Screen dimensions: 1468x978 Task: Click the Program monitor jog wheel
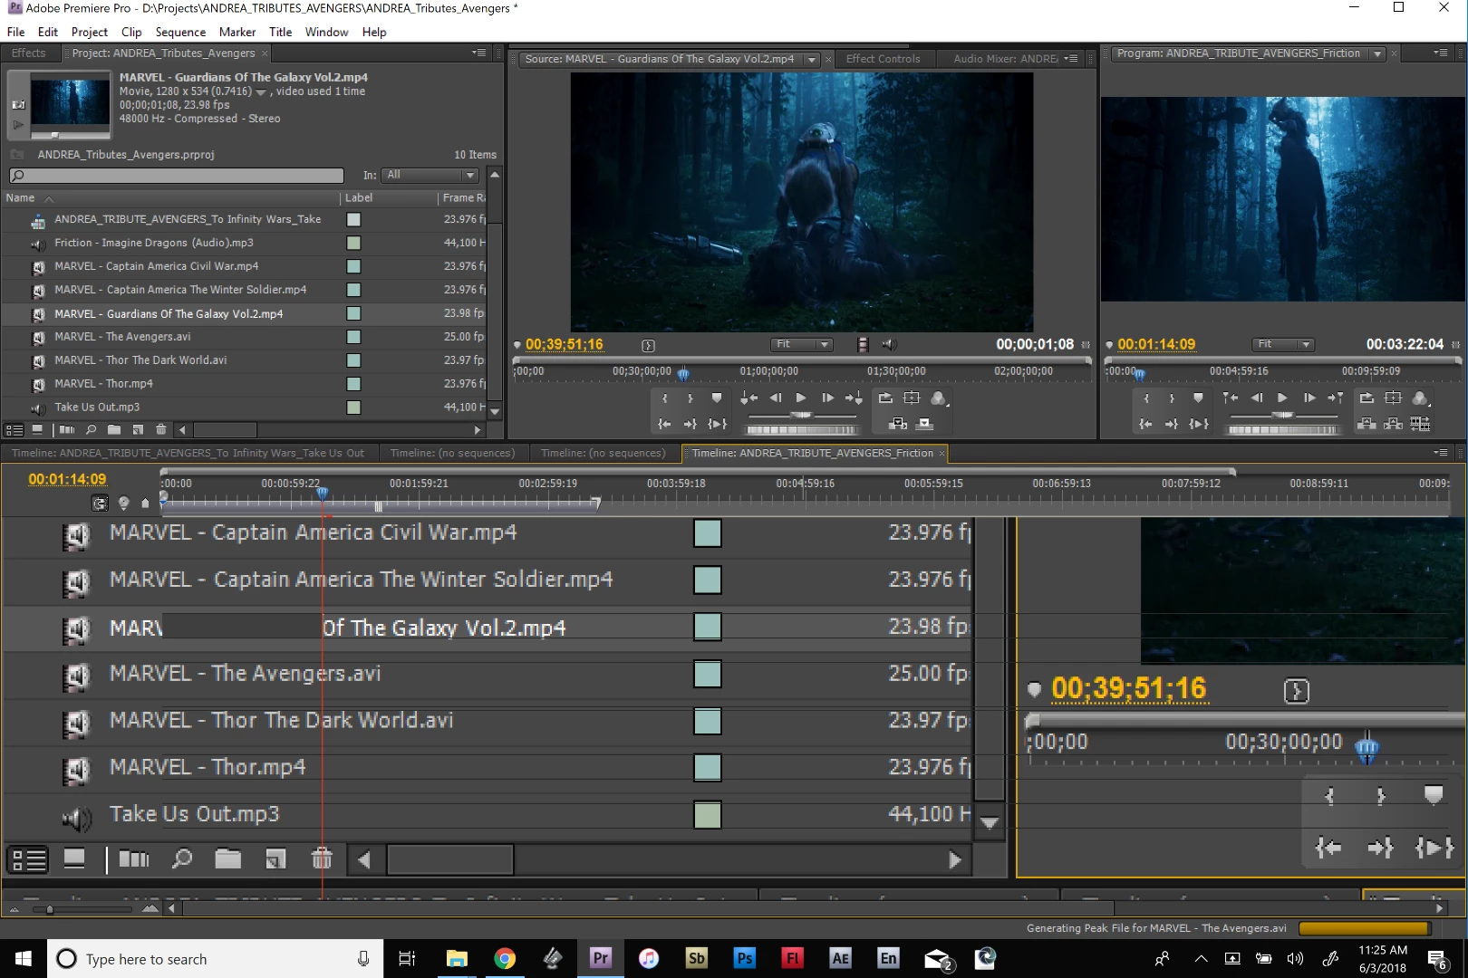pyautogui.click(x=1282, y=430)
